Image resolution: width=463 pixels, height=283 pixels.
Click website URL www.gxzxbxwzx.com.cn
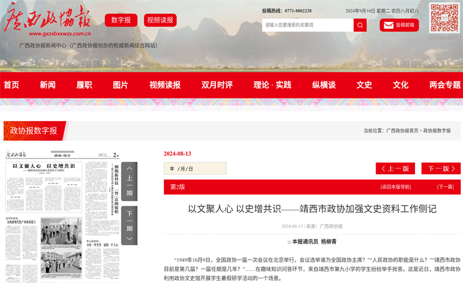point(60,34)
